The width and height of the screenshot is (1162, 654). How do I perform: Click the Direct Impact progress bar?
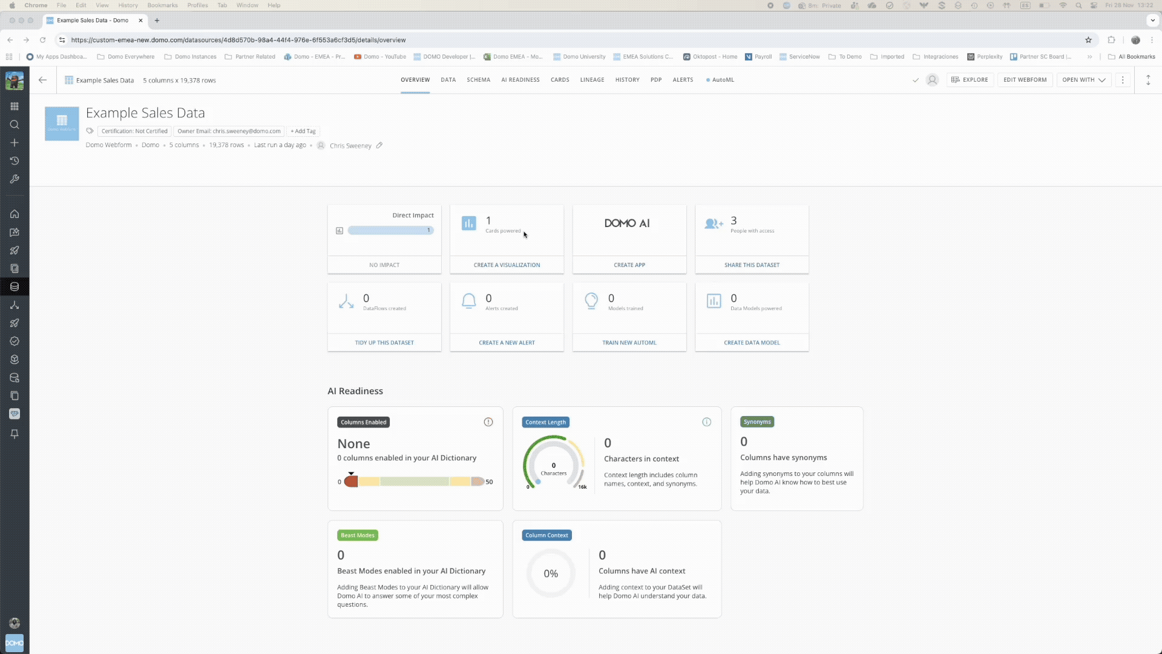(x=390, y=230)
